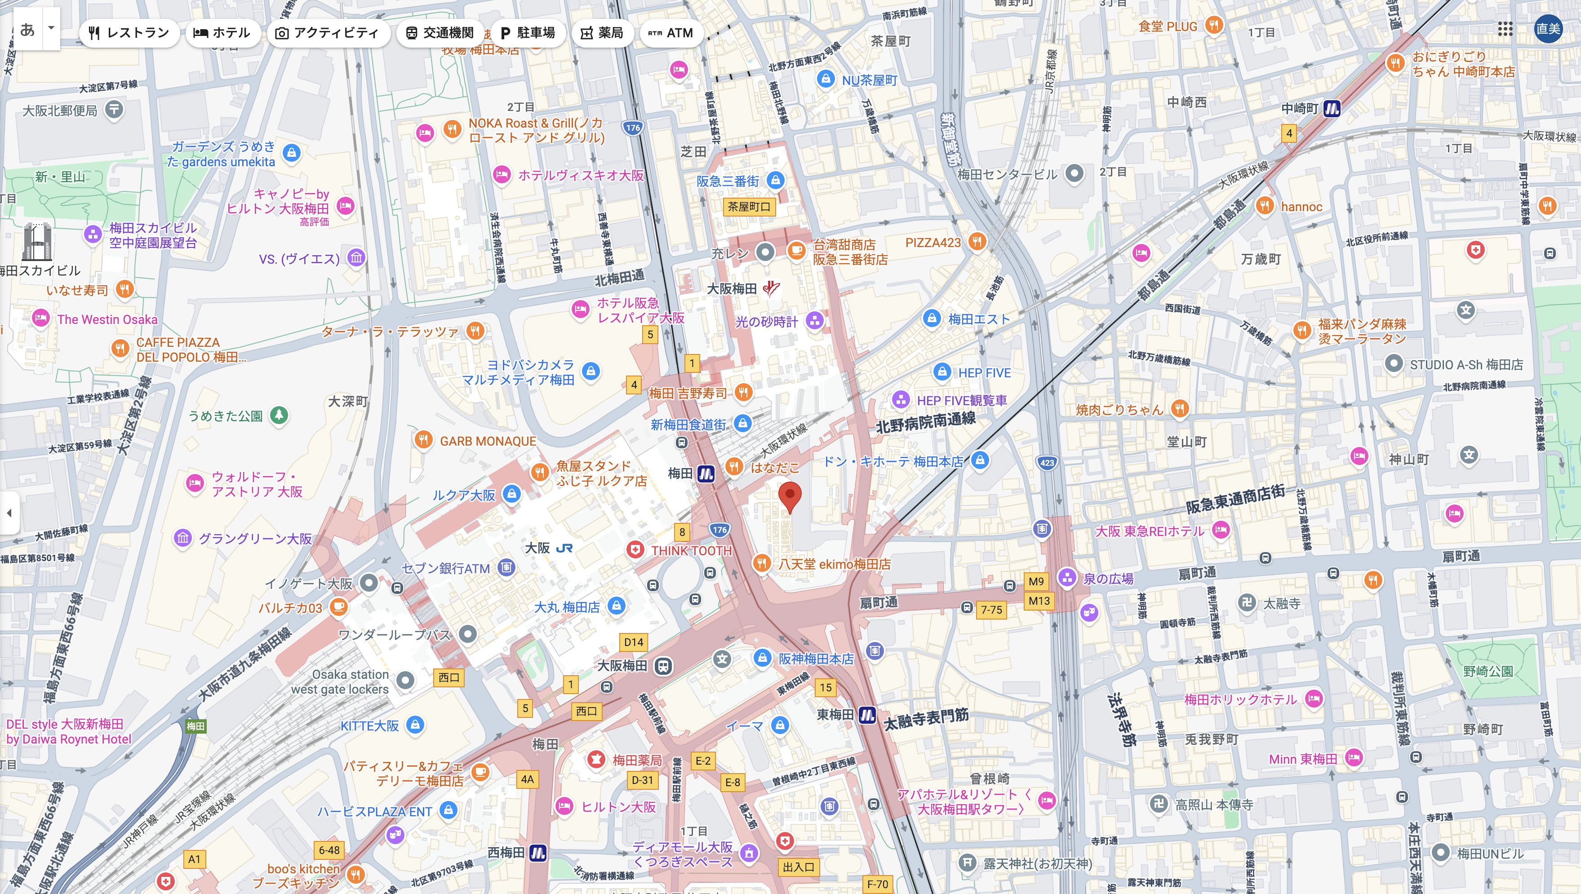Open the Google apps grid
The width and height of the screenshot is (1581, 894).
(x=1505, y=29)
